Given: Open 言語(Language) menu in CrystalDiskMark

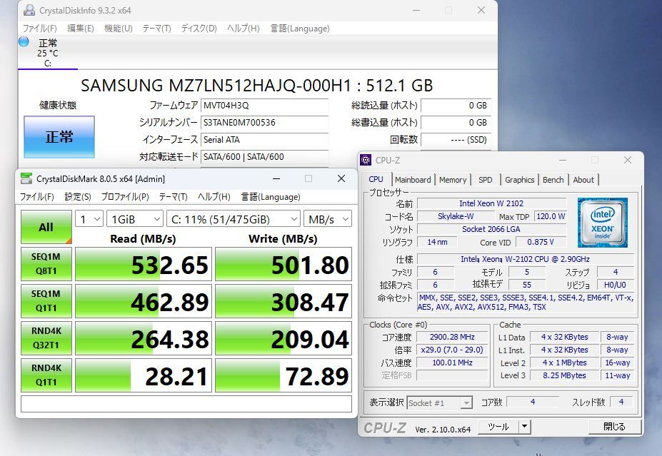Looking at the screenshot, I should [271, 196].
